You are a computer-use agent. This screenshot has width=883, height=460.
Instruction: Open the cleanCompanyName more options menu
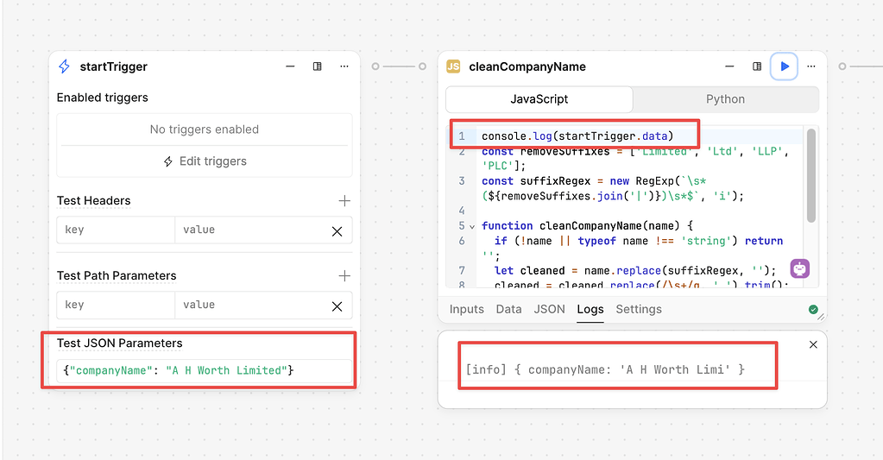(810, 66)
